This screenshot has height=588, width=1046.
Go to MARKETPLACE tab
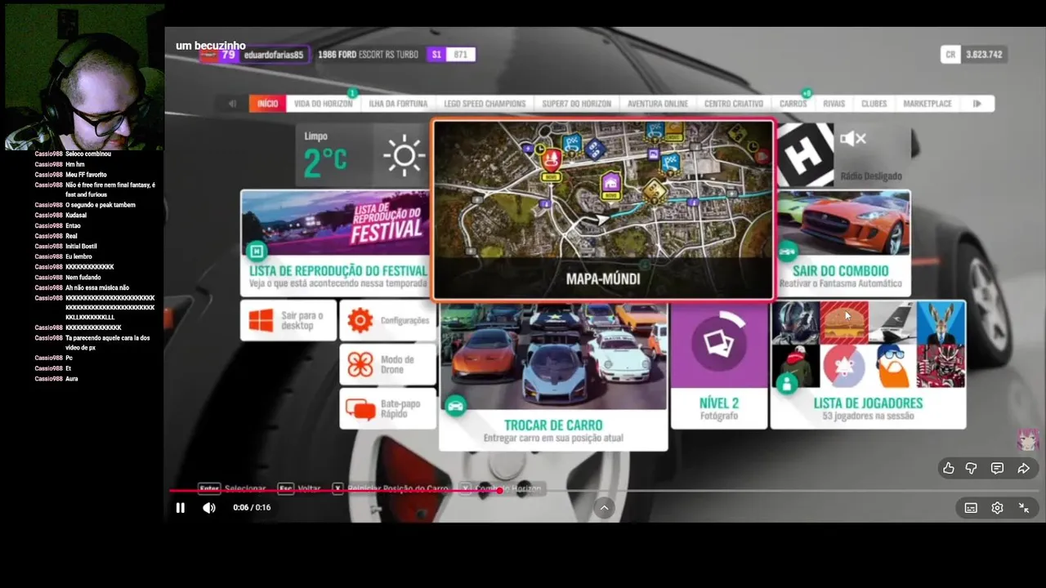click(x=928, y=104)
